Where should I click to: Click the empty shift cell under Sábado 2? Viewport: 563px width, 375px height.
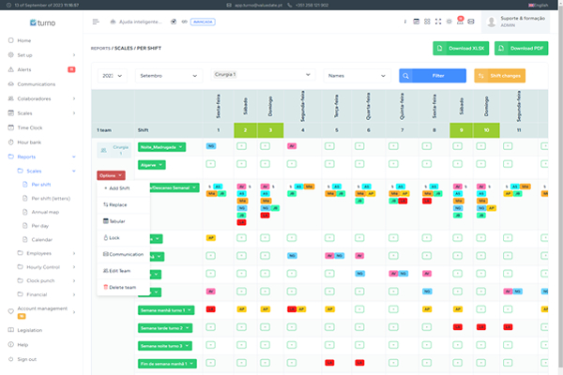(241, 147)
